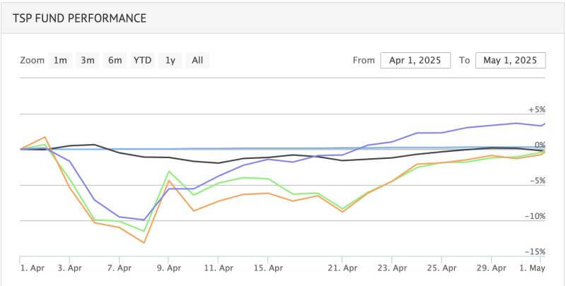This screenshot has width=566, height=286.
Task: Click the orange line's early peak after 1. Apr
Action: (x=45, y=137)
